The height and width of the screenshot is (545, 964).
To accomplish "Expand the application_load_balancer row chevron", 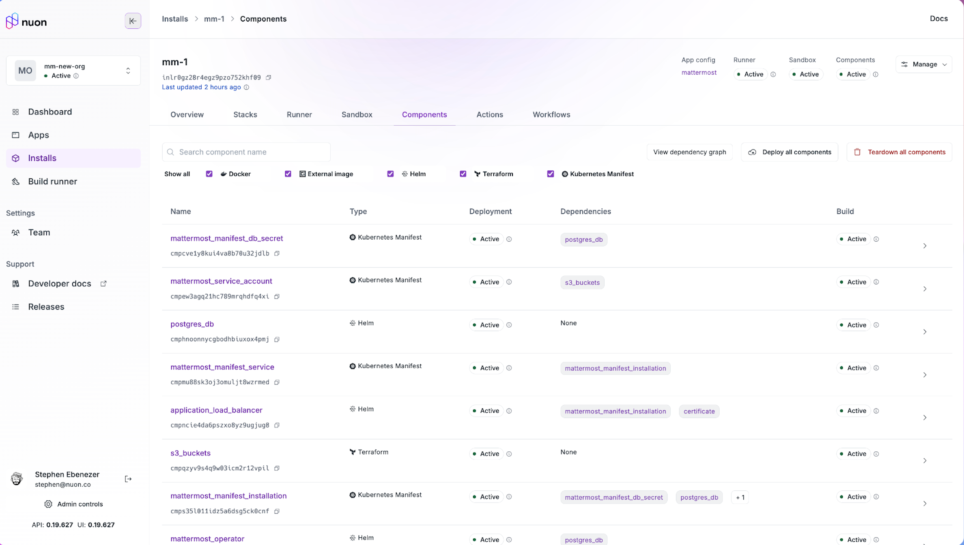I will 925,418.
